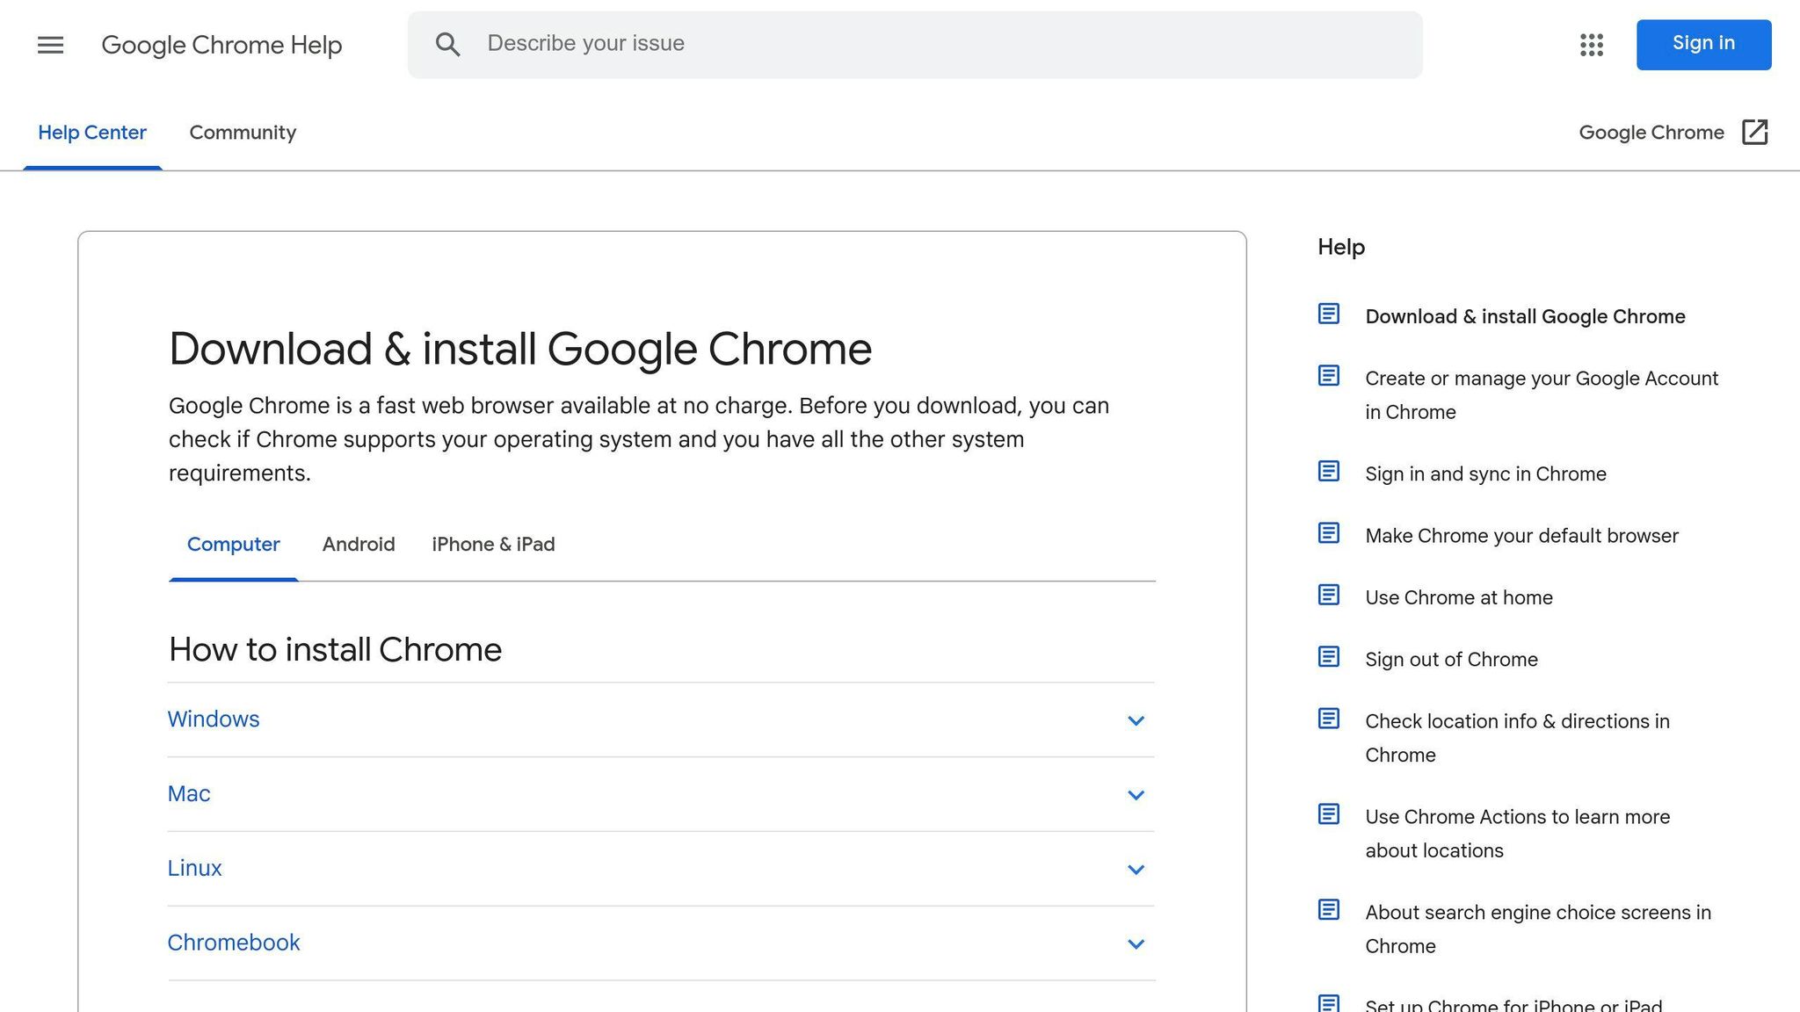Viewport: 1800px width, 1012px height.
Task: Click article icon beside Use Chrome Actions
Action: point(1328,814)
